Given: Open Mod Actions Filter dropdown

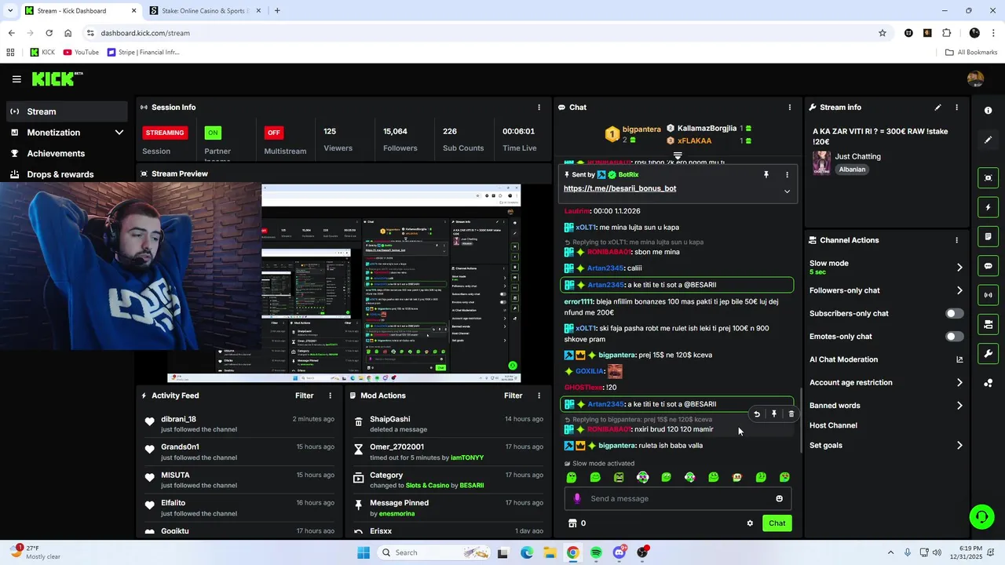Looking at the screenshot, I should tap(513, 395).
